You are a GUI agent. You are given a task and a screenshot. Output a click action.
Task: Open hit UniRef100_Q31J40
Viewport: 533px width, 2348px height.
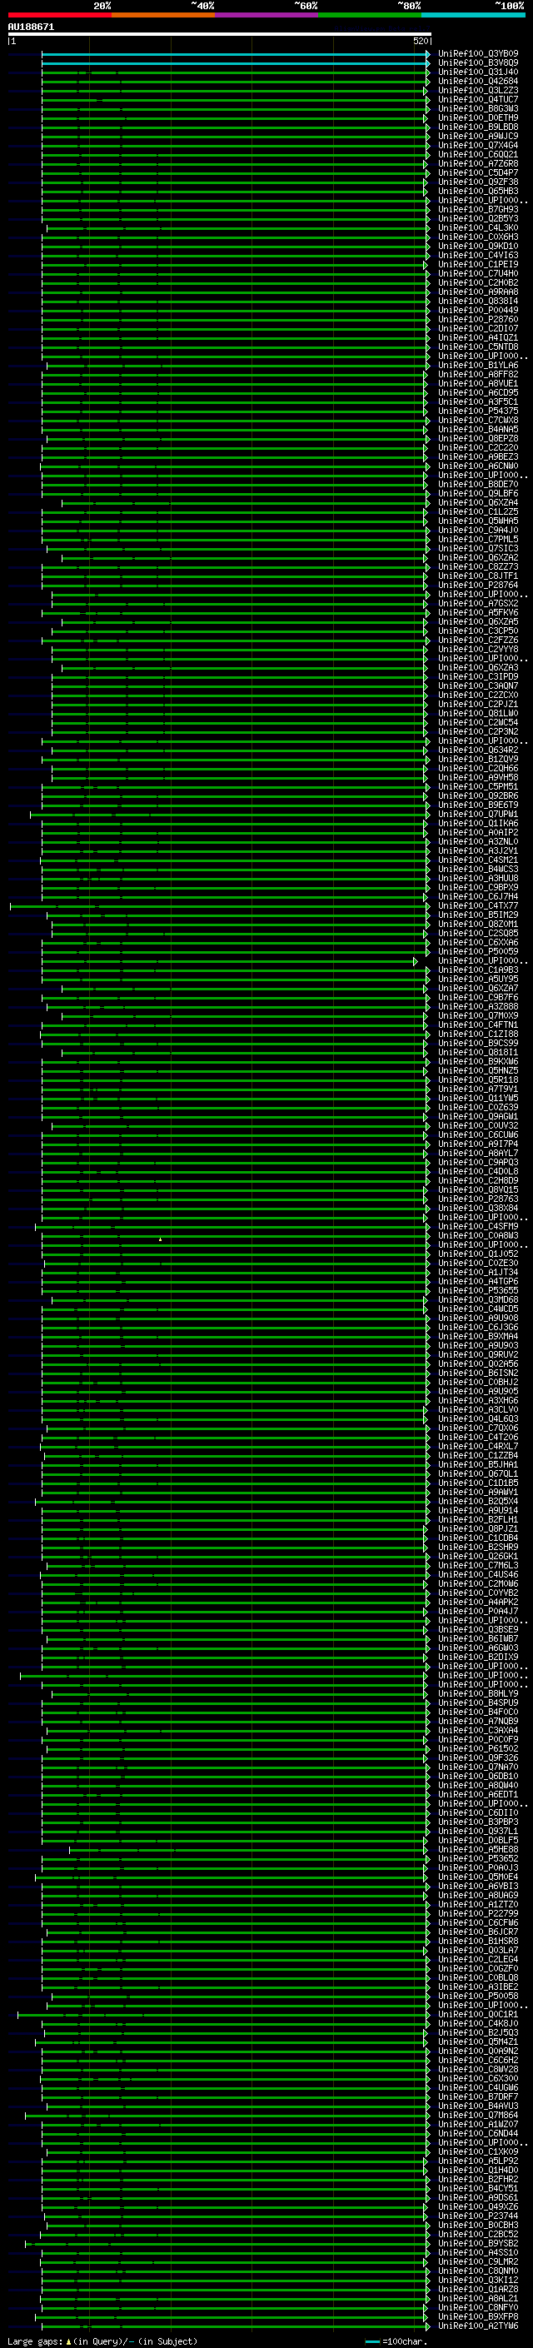point(478,72)
